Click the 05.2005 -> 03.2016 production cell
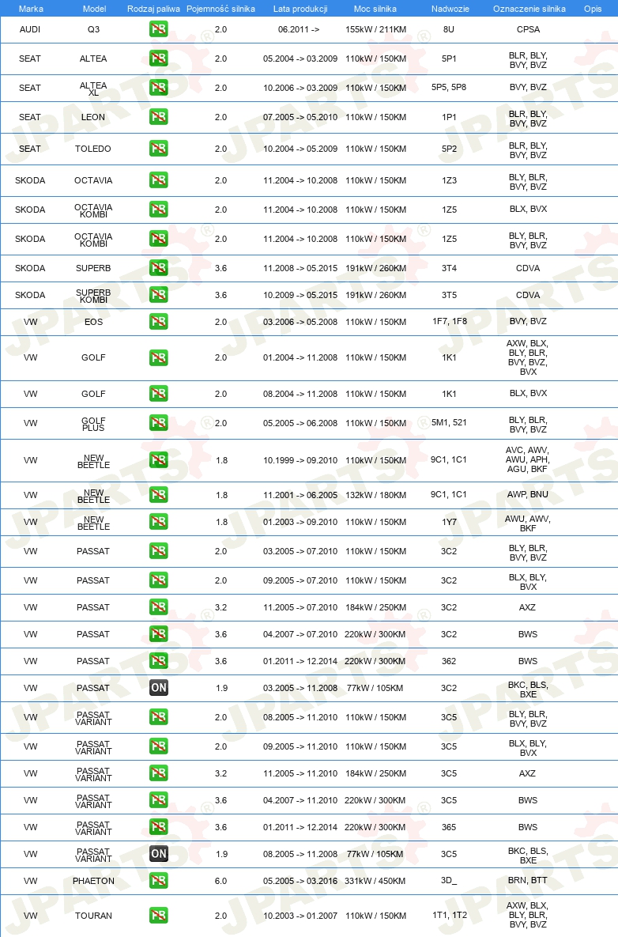The width and height of the screenshot is (618, 937). pyautogui.click(x=300, y=882)
